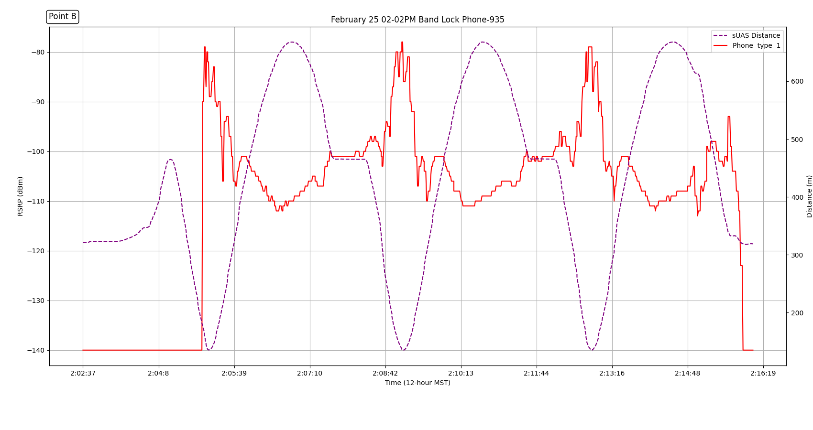Viewport: 813px width, 430px height.
Task: Select the Distance (m) axis label
Action: click(x=809, y=196)
